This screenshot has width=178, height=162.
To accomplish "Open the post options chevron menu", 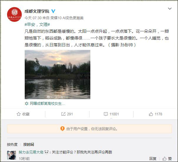I will pyautogui.click(x=170, y=9).
